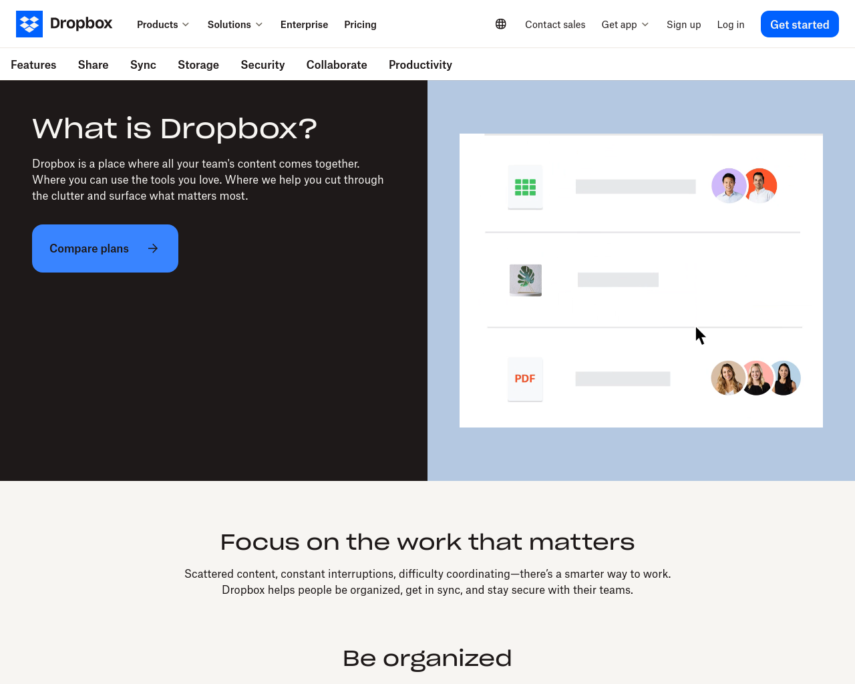The width and height of the screenshot is (855, 684).
Task: Expand the Products dropdown menu
Action: pos(163,25)
